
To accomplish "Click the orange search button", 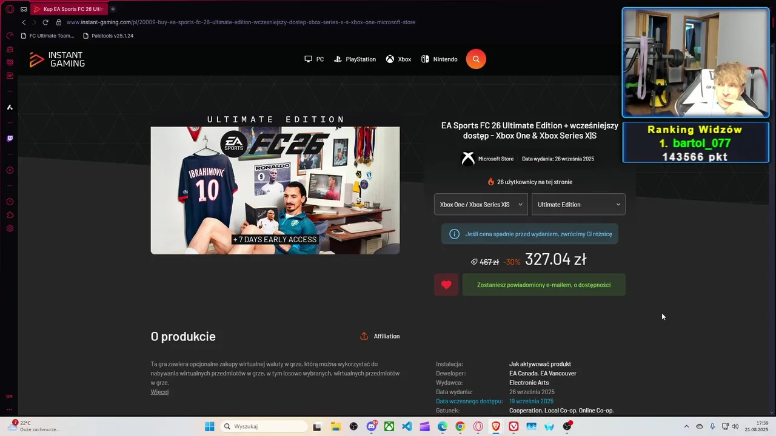I will coord(476,59).
